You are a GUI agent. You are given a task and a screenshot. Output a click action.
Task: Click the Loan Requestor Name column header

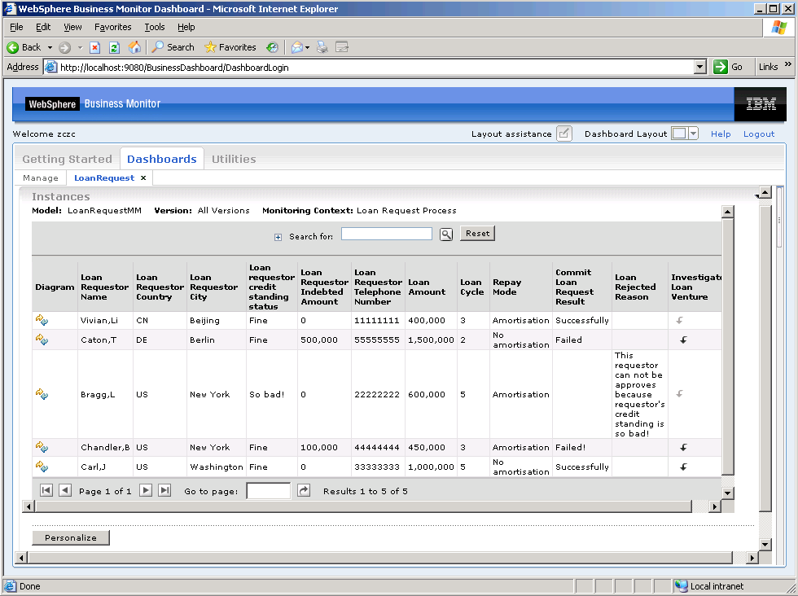click(x=104, y=287)
